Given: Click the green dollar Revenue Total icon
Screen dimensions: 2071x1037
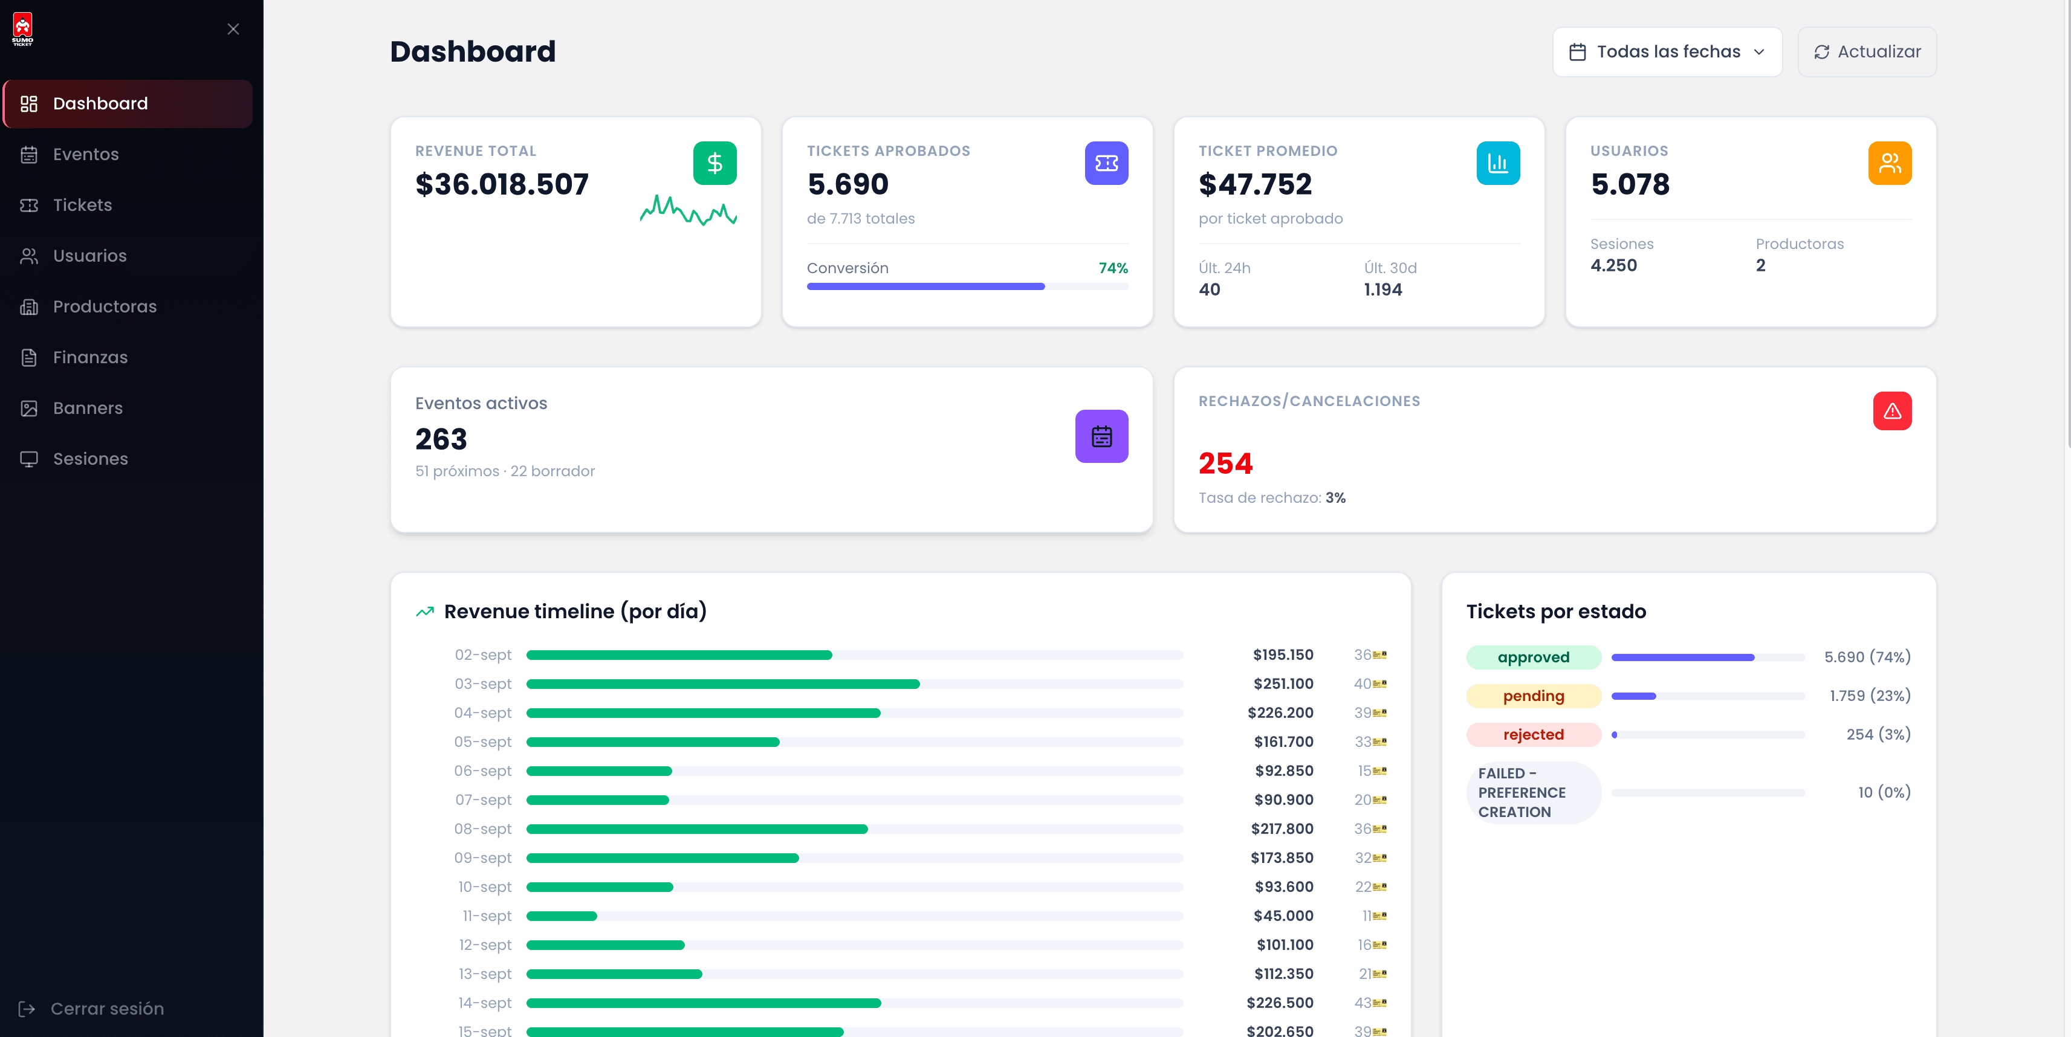Looking at the screenshot, I should tap(715, 163).
